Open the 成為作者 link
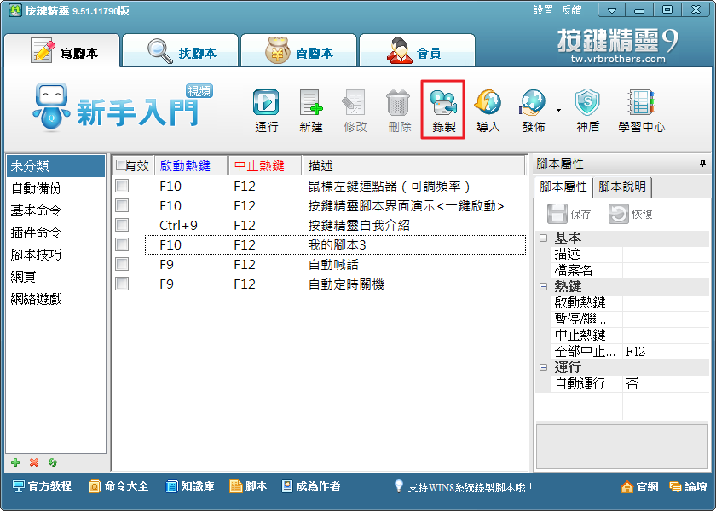This screenshot has height=511, width=716. (311, 486)
